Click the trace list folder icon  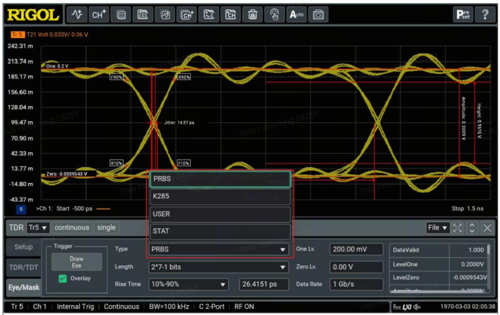pos(209,15)
